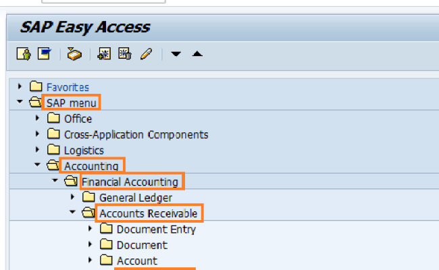Click the SAP menu toolbar icon
The height and width of the screenshot is (270, 439).
(45, 54)
